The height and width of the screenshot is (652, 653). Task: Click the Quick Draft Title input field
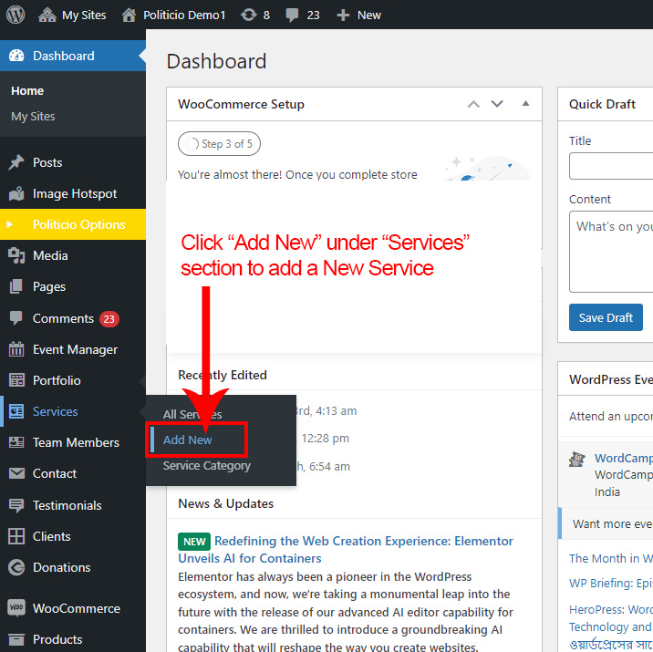click(x=611, y=166)
